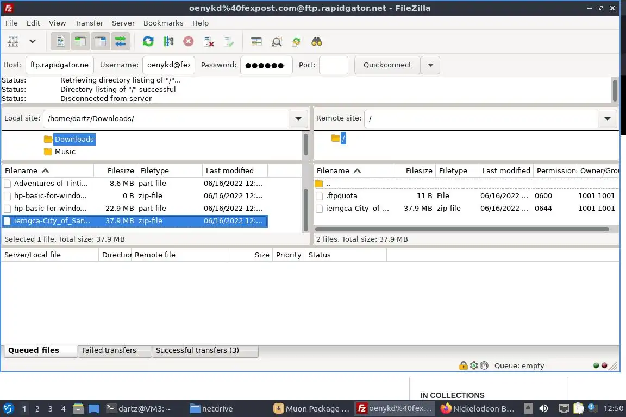The image size is (626, 417).
Task: Disconnect from the current server
Action: [209, 41]
